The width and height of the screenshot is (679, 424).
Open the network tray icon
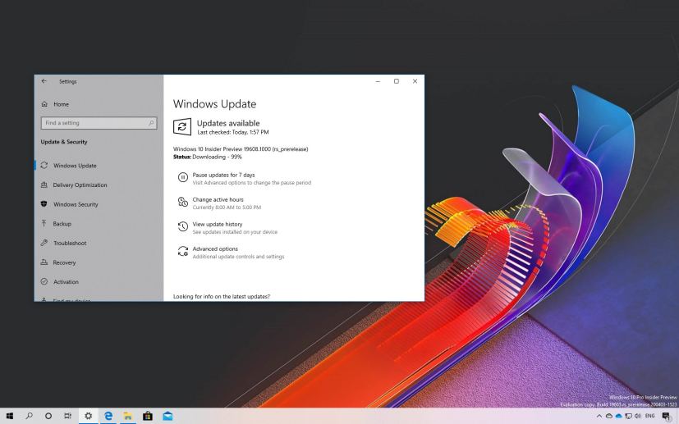click(x=628, y=417)
